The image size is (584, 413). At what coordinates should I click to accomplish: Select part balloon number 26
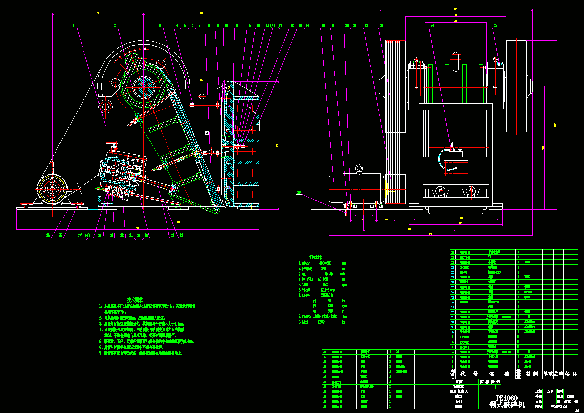tap(299, 193)
